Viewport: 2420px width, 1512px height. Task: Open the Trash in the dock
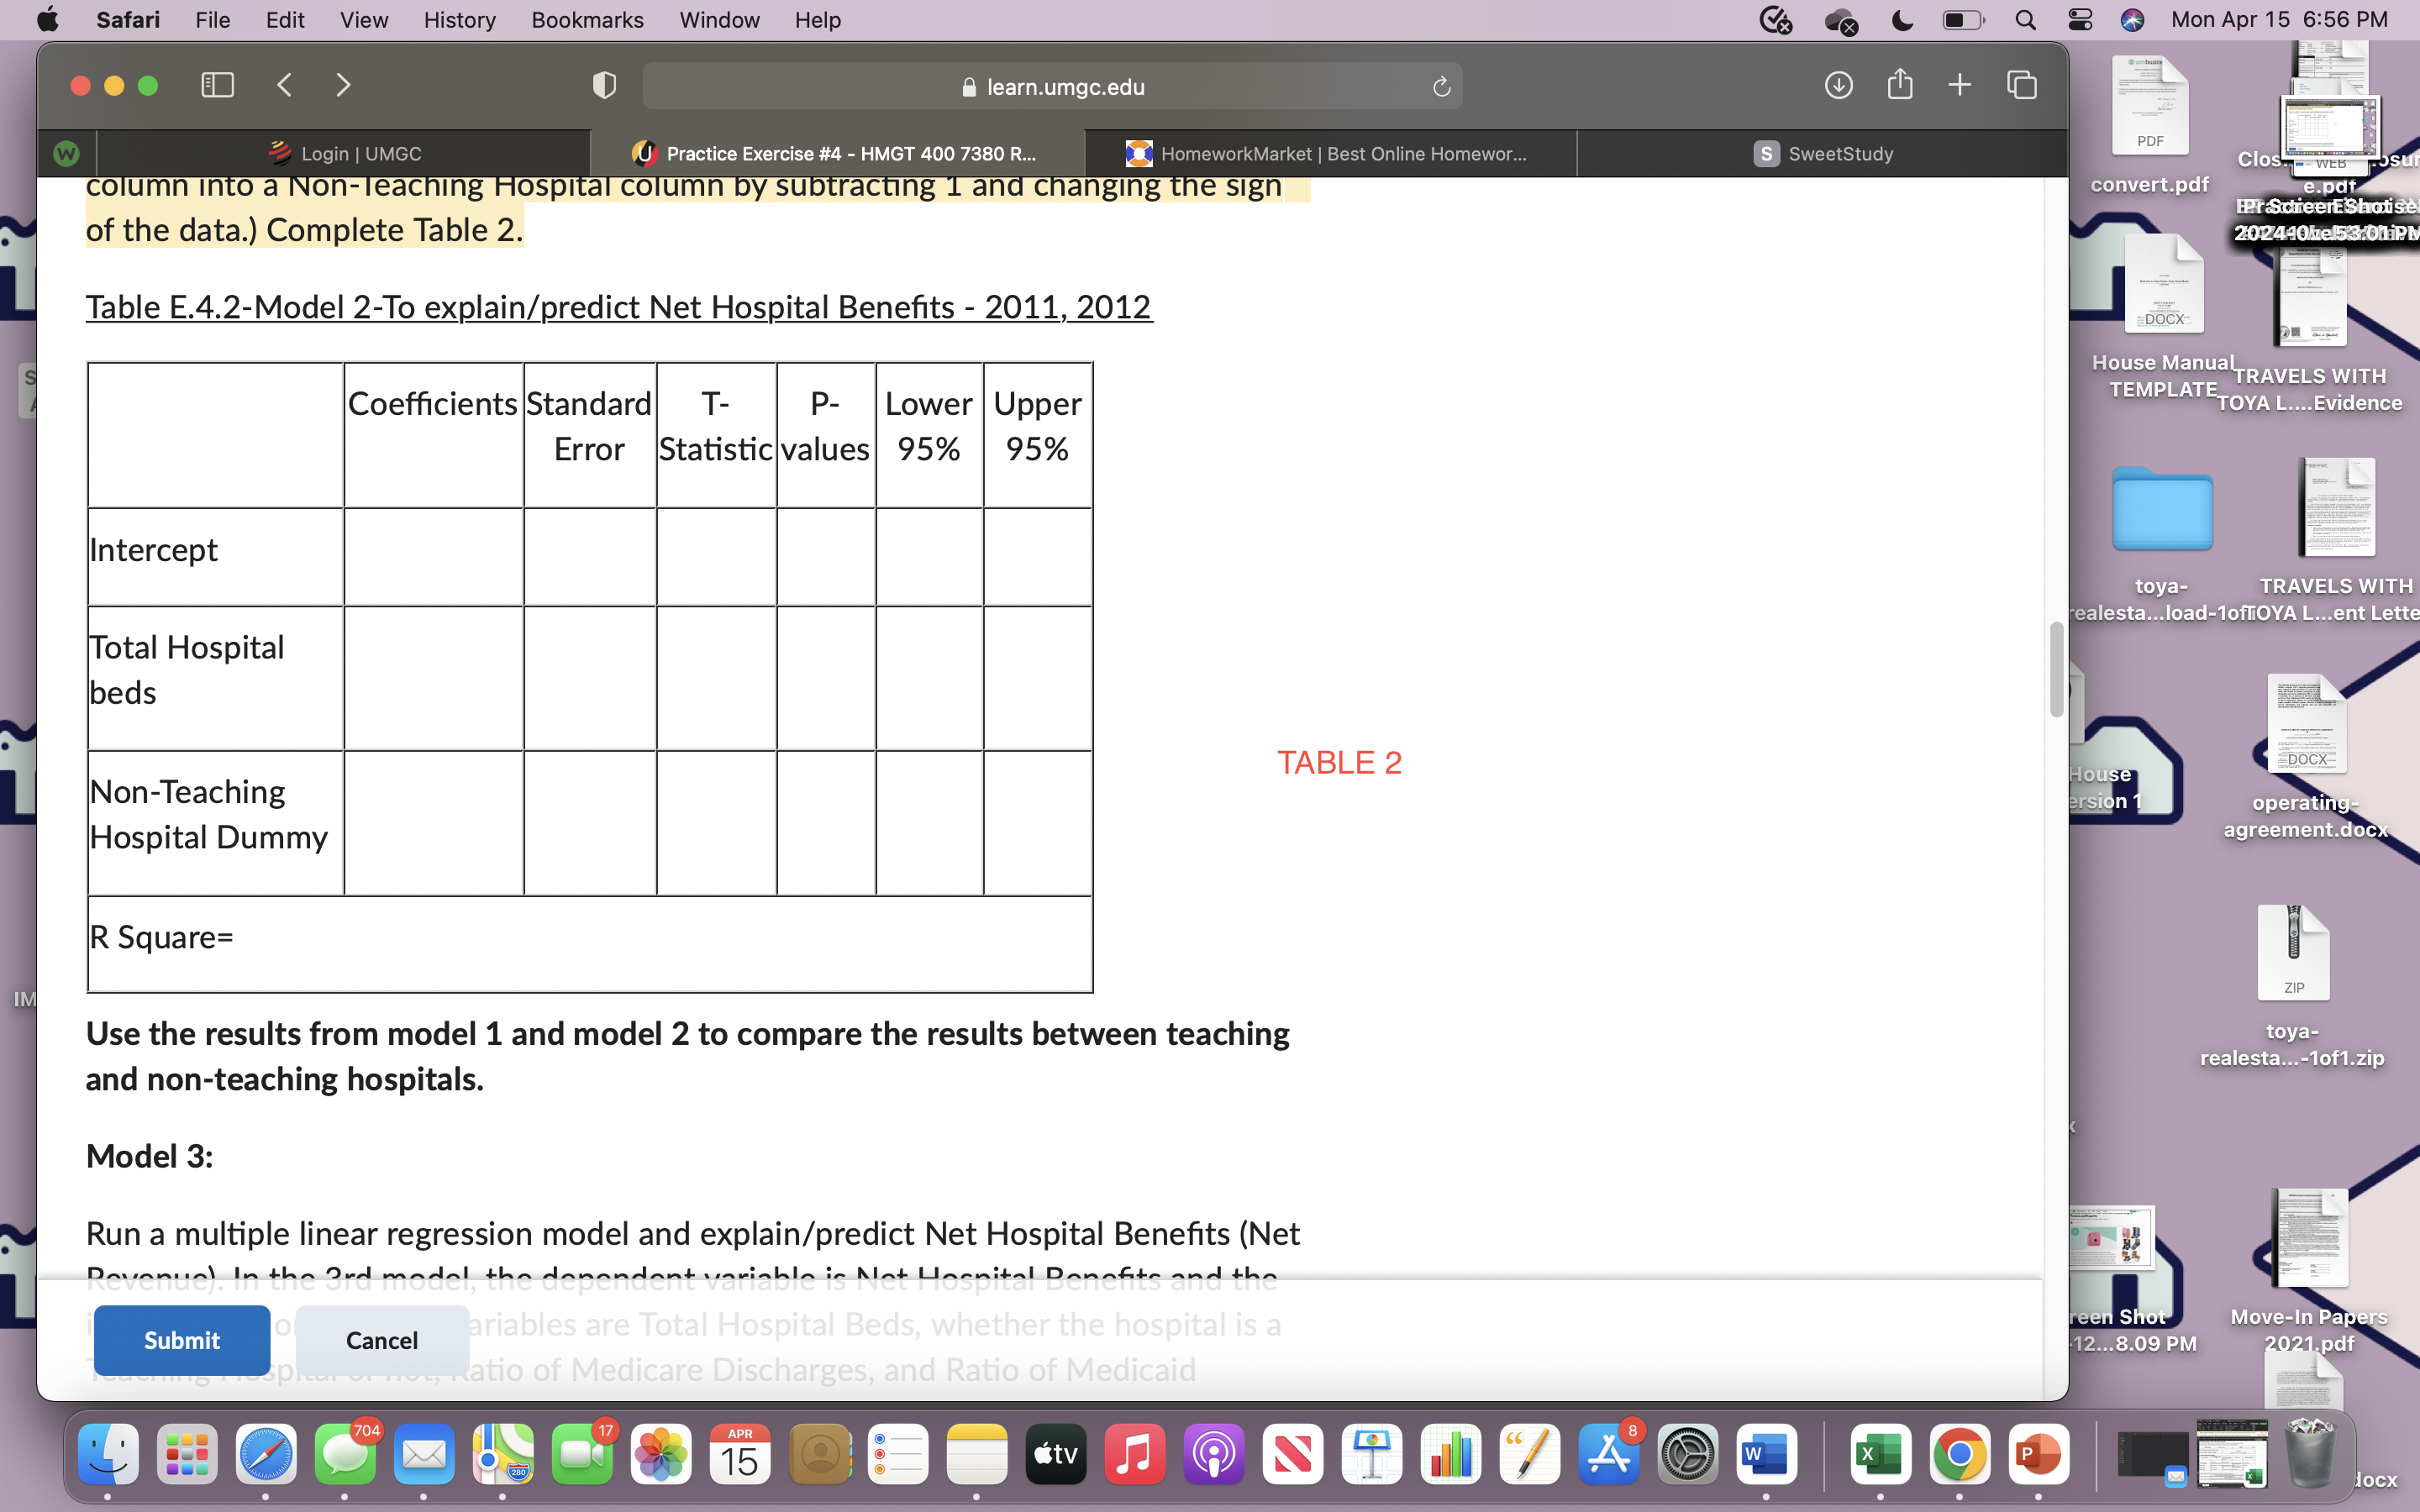(x=2310, y=1454)
